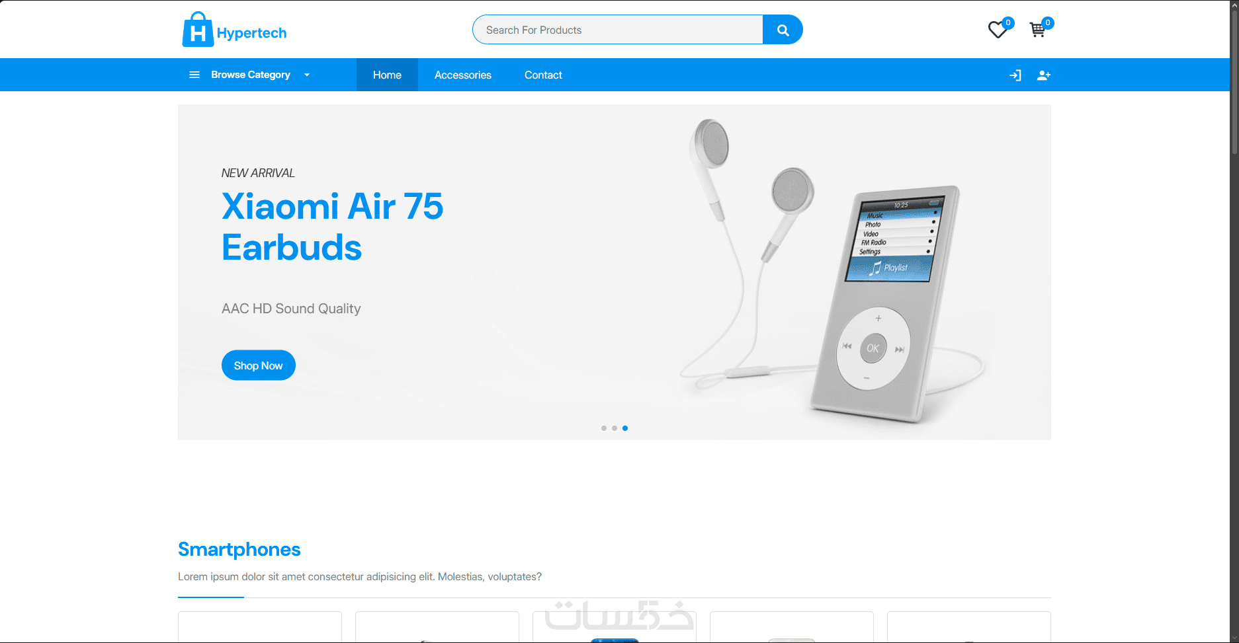The width and height of the screenshot is (1239, 643).
Task: Click the register user-plus icon
Action: [x=1044, y=75]
